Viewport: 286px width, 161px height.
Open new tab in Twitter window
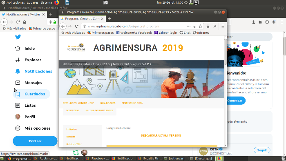coord(51,14)
